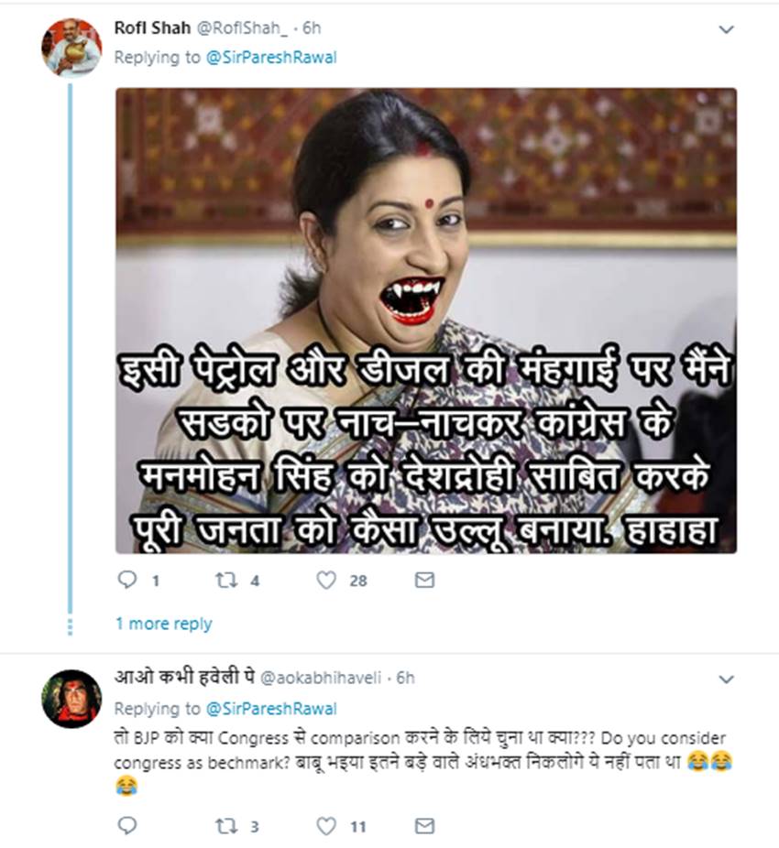Visit @SirPareshRawal from the second reply
779x848 pixels.
click(270, 708)
